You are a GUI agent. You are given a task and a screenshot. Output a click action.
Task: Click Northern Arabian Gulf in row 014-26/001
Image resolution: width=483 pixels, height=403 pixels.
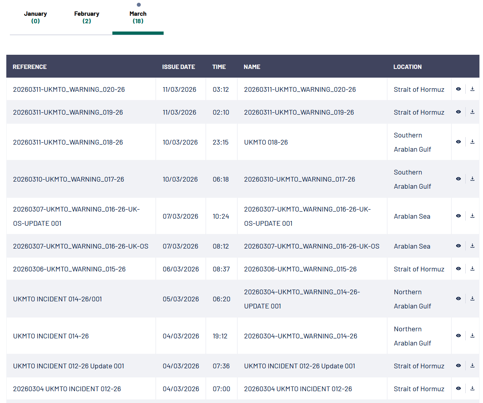click(412, 299)
